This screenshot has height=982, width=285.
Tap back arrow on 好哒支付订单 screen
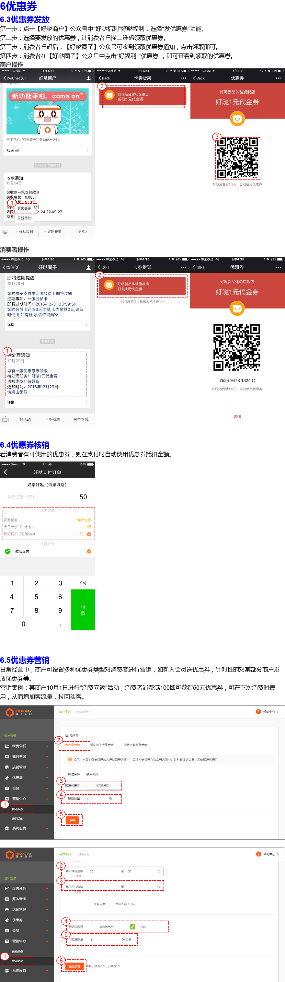pyautogui.click(x=5, y=472)
